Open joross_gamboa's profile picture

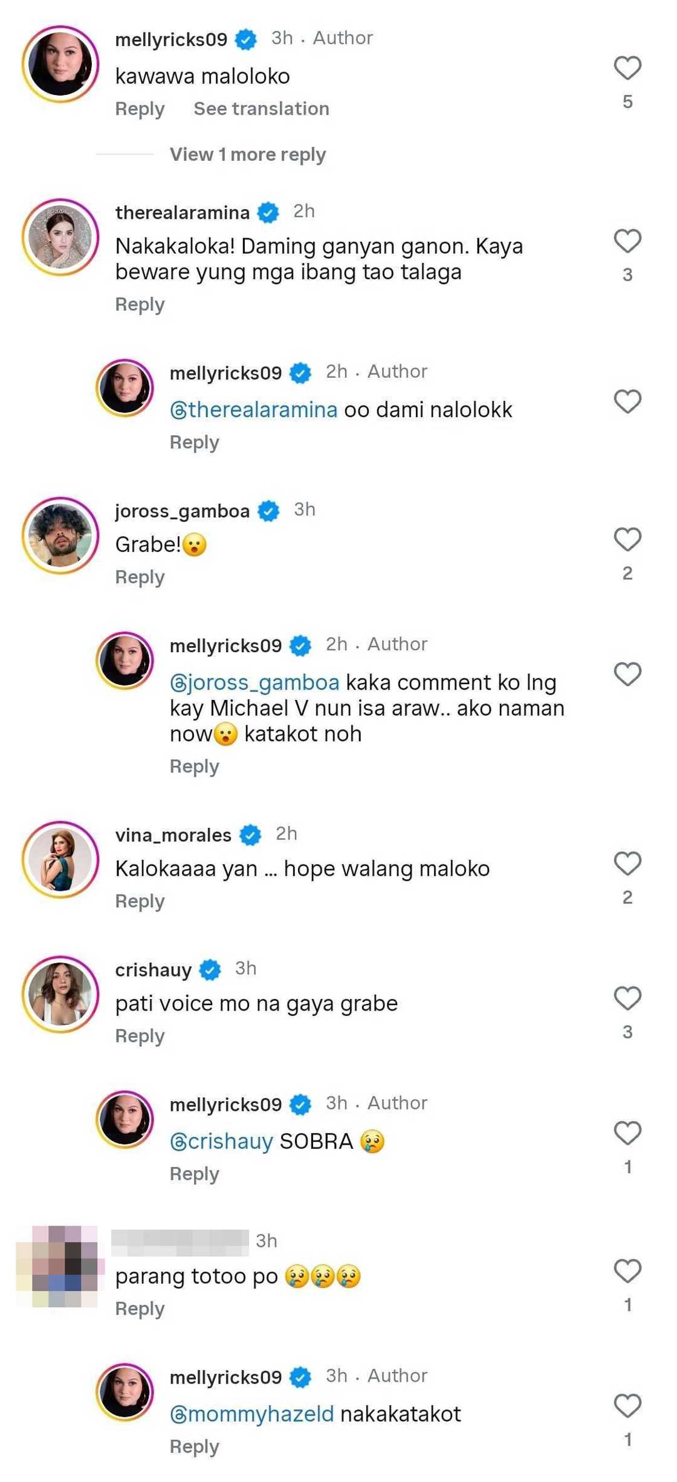click(60, 536)
